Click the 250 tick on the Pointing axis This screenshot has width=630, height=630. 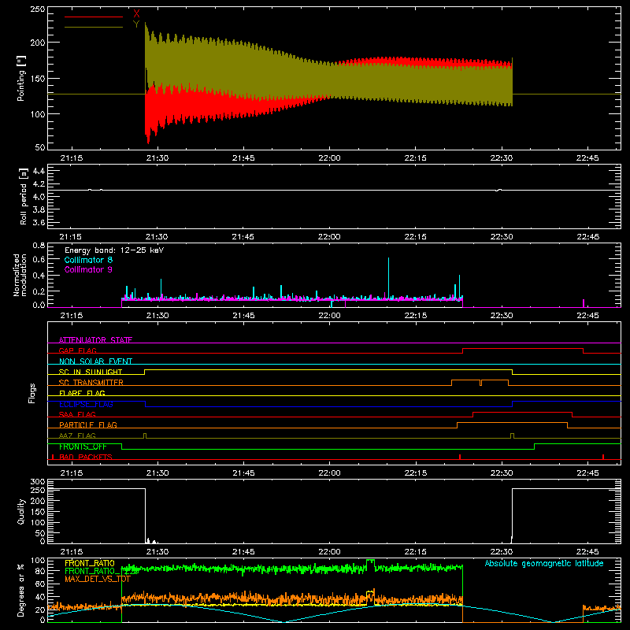[x=38, y=9]
